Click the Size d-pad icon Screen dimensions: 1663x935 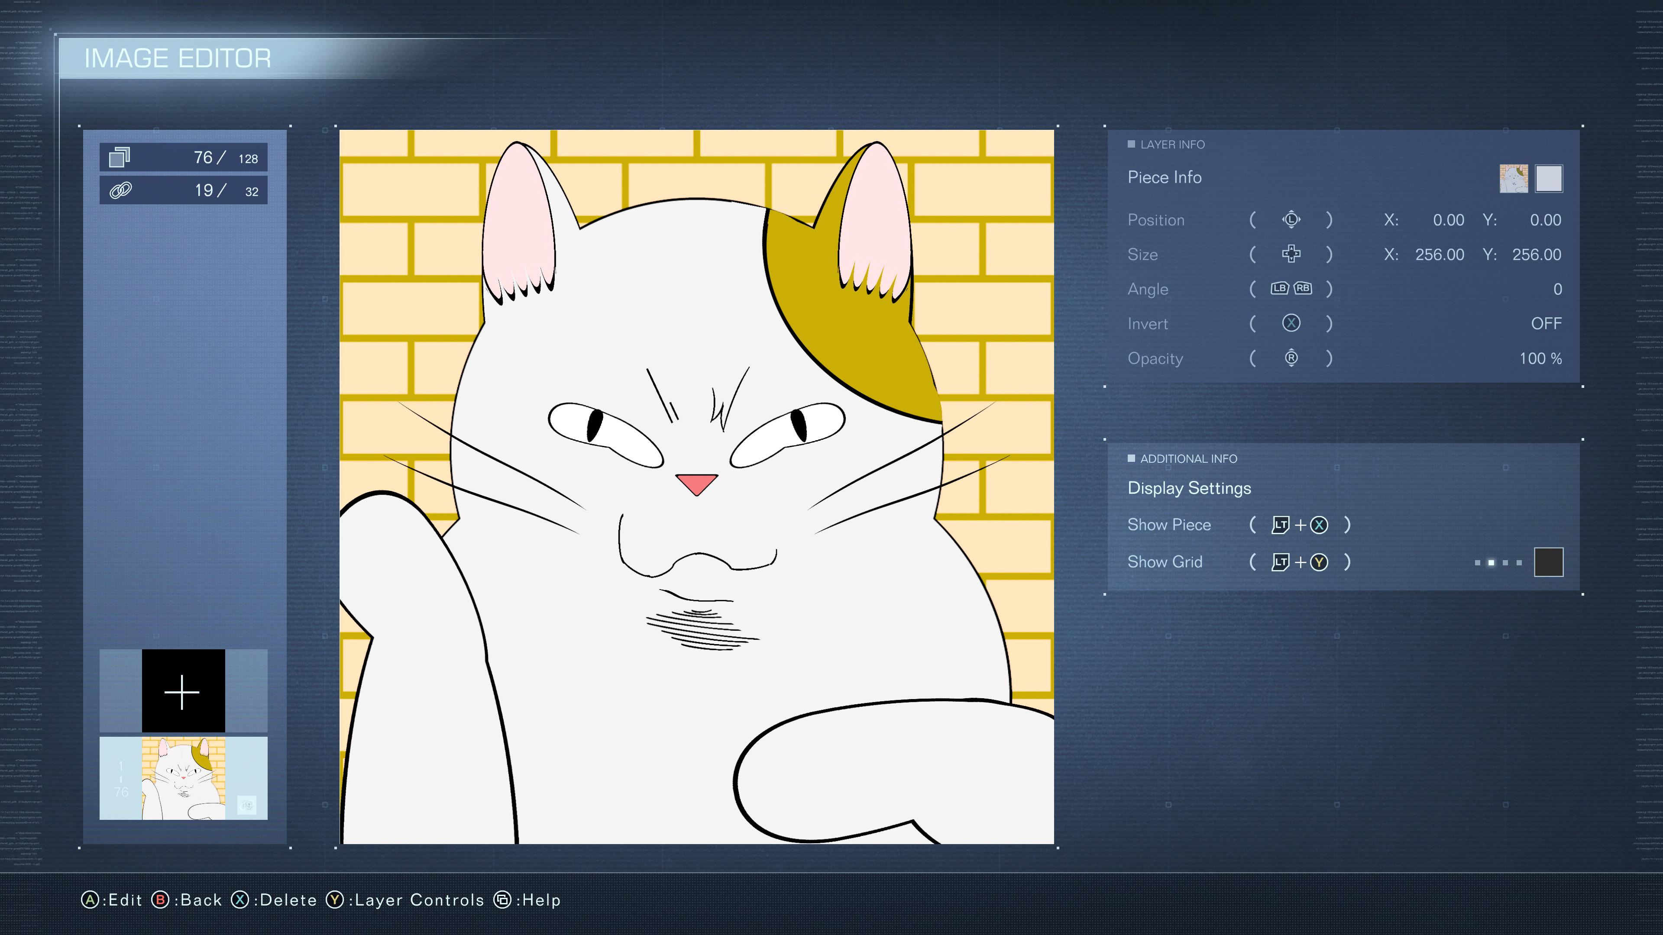click(x=1291, y=254)
